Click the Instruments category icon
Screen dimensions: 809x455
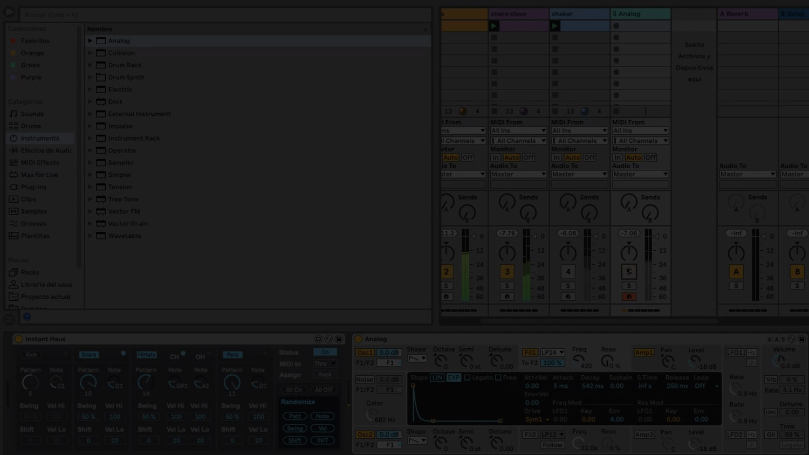pyautogui.click(x=13, y=138)
